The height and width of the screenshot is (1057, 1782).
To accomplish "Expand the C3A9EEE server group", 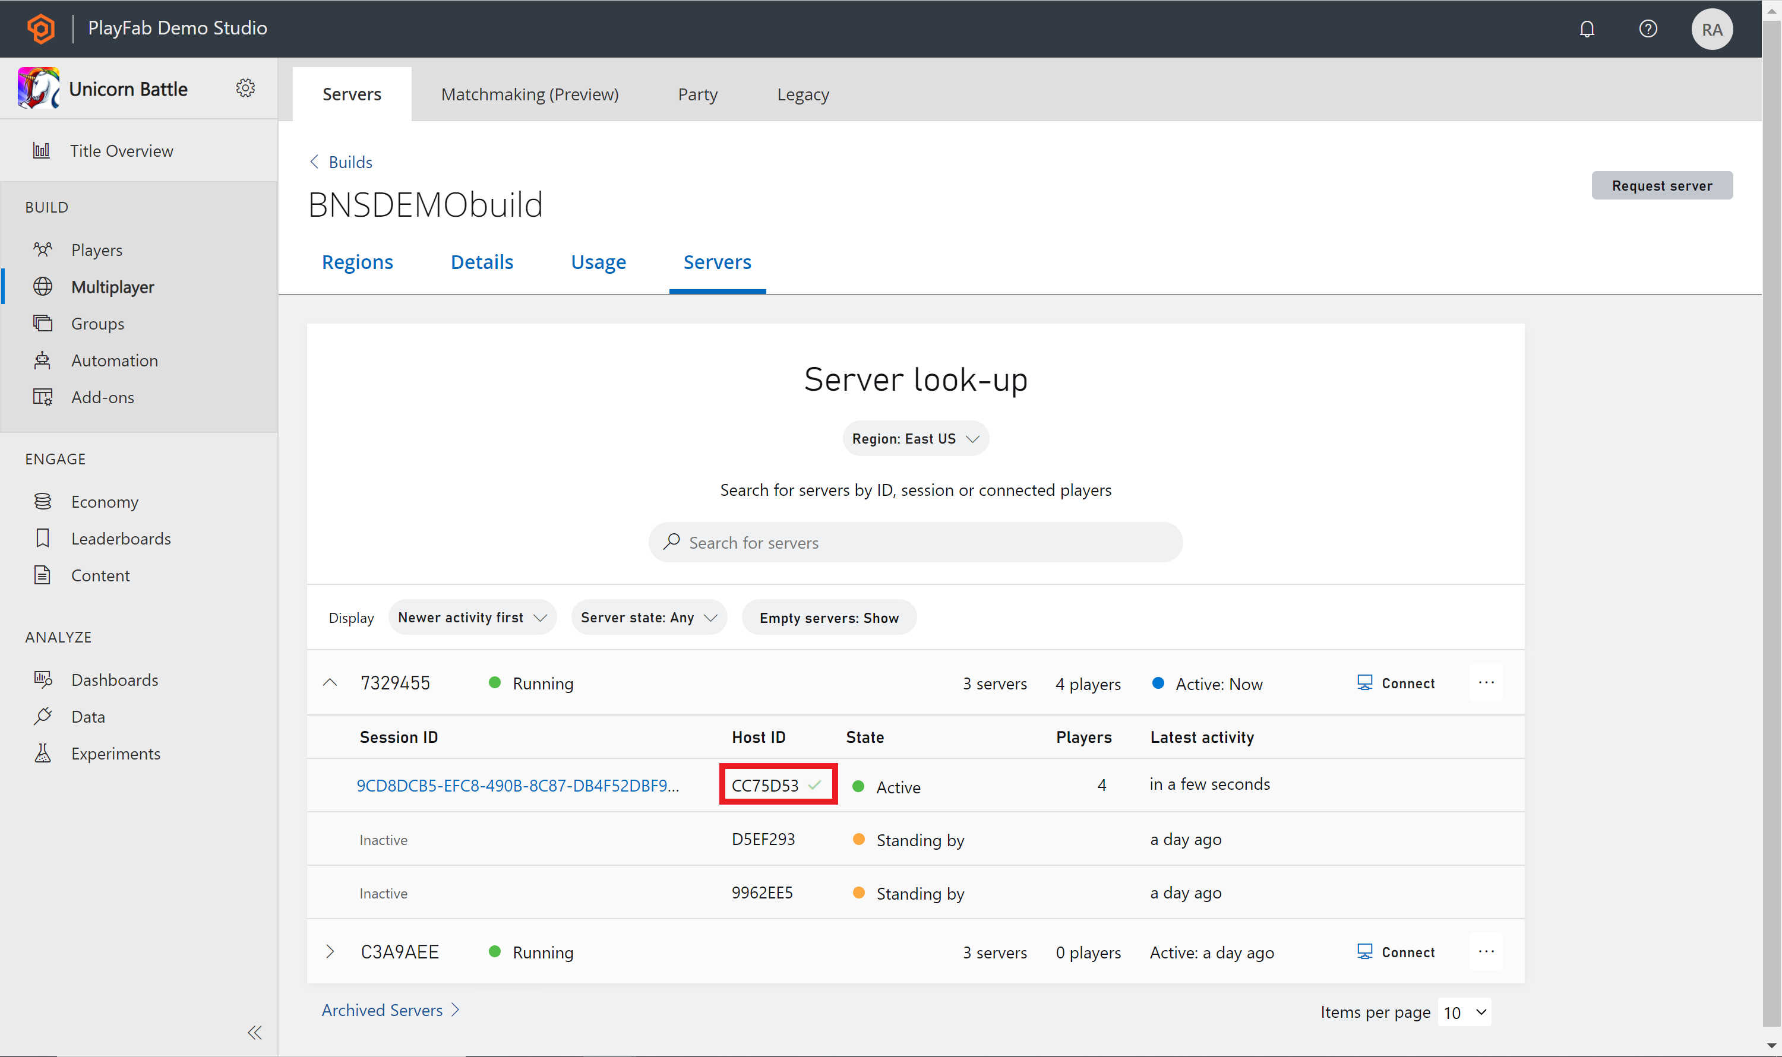I will coord(331,951).
